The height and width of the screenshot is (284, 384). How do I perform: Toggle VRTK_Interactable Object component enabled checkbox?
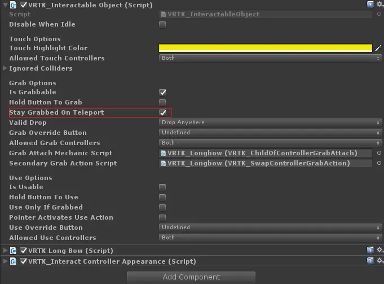tap(23, 5)
